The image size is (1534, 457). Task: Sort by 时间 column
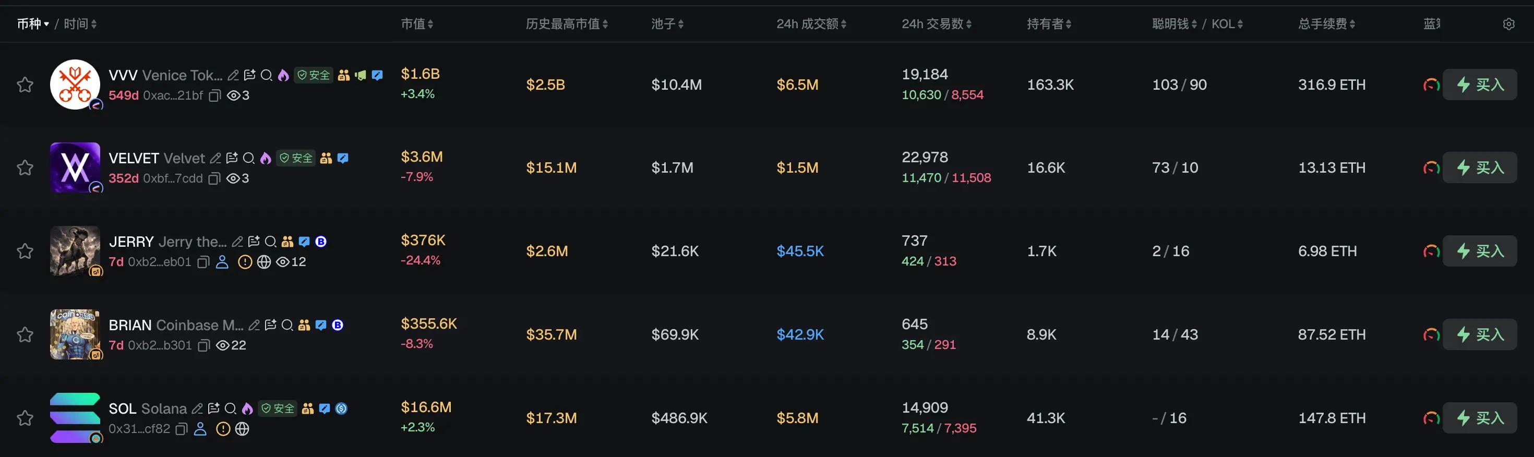tap(80, 24)
